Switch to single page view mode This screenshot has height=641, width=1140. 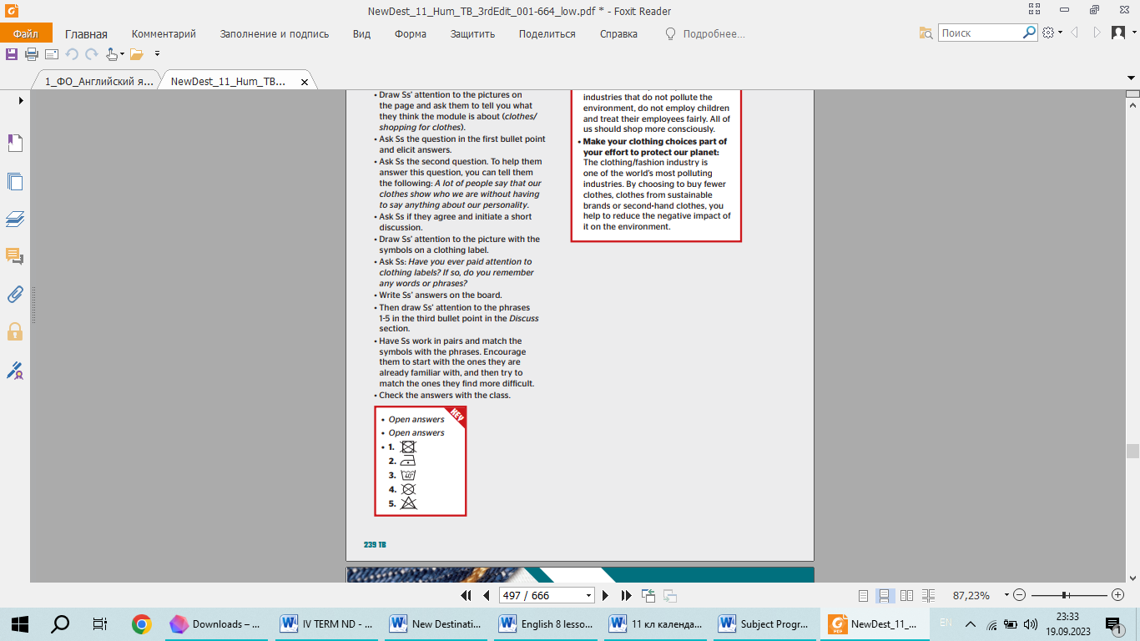(864, 595)
